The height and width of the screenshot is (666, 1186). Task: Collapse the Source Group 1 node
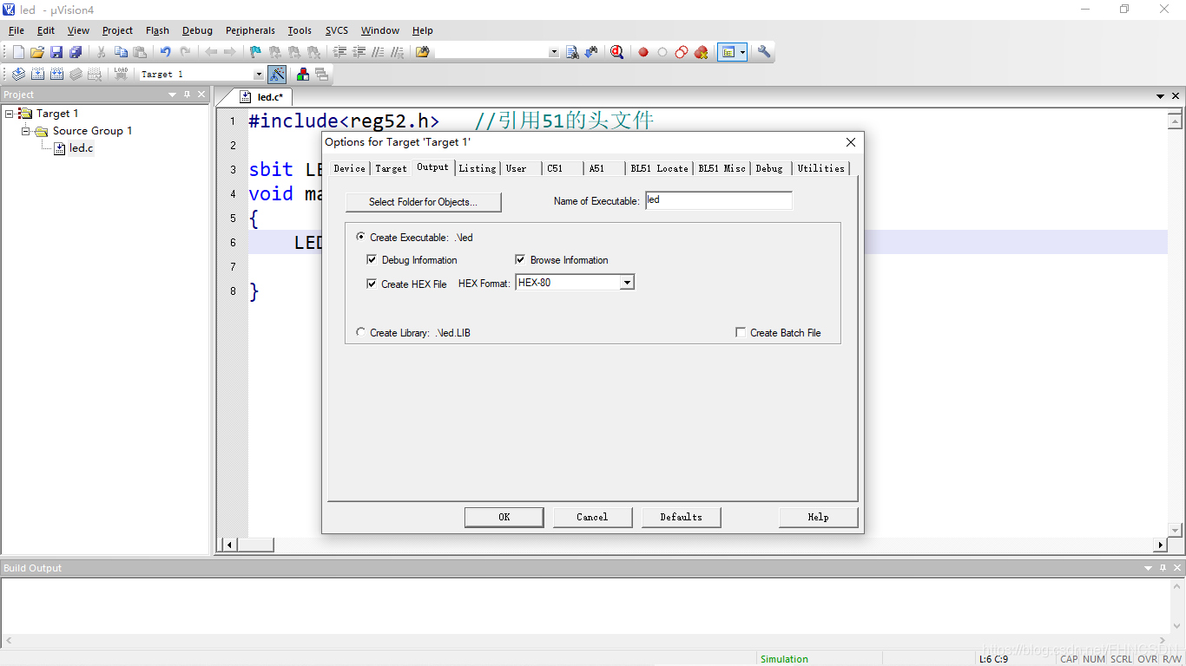click(26, 131)
